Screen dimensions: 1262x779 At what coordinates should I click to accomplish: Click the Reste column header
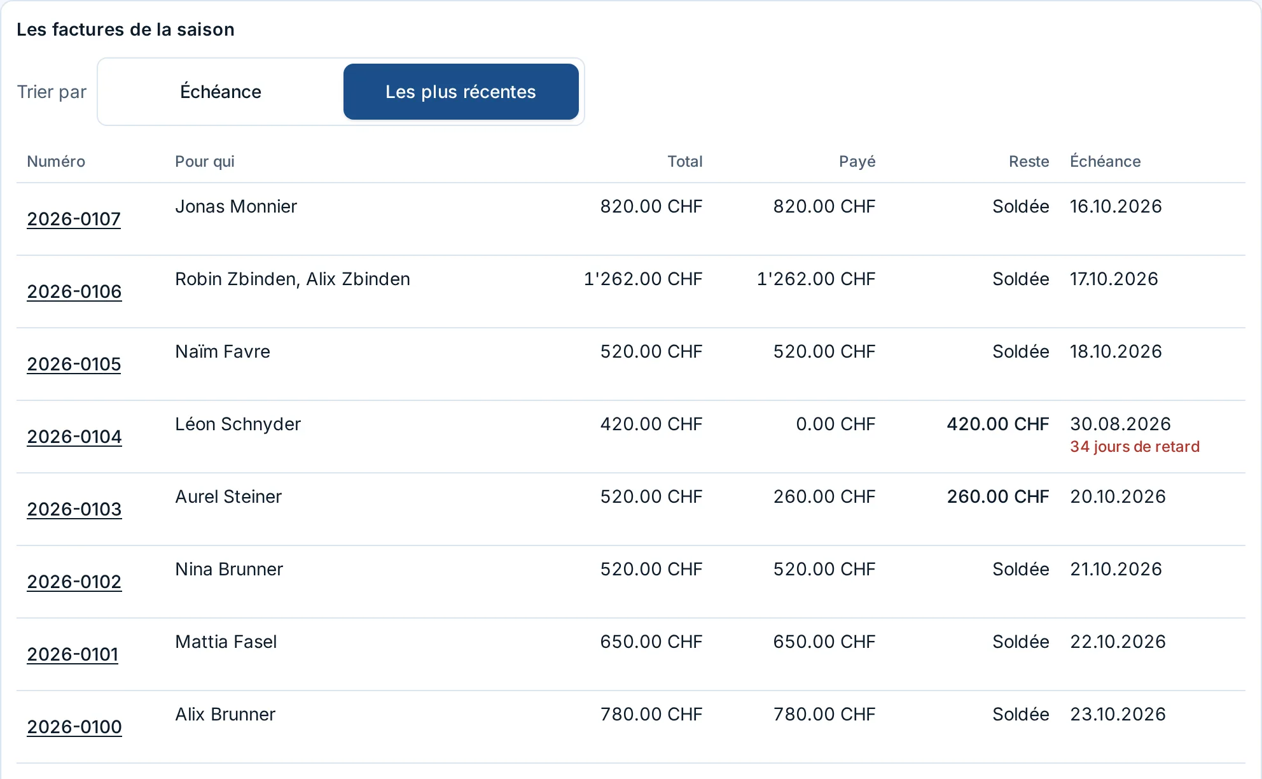[1029, 162]
